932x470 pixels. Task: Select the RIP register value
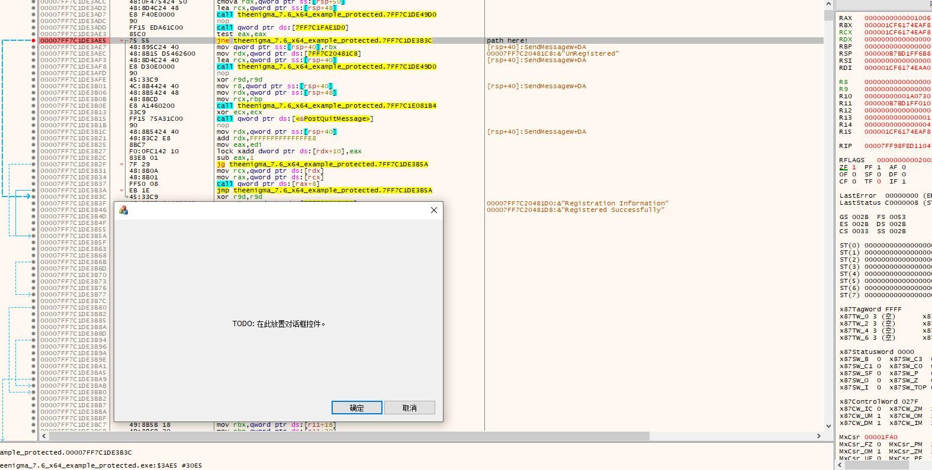pyautogui.click(x=896, y=146)
